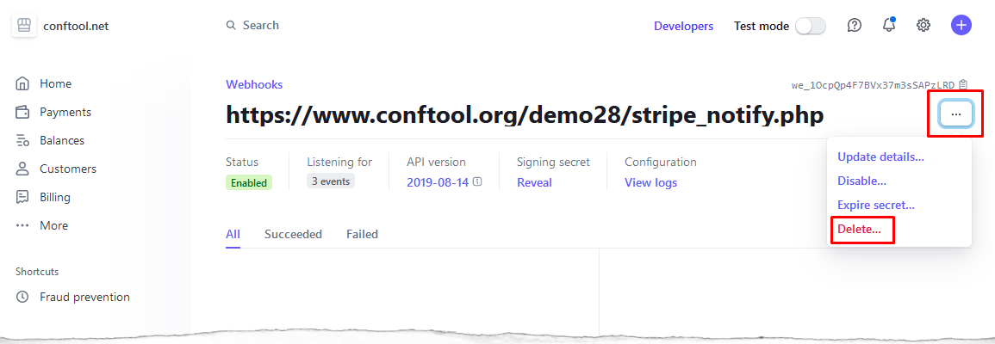Open notifications bell icon

click(x=889, y=25)
